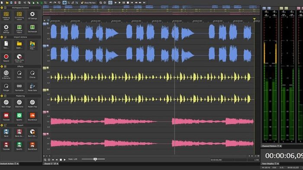Apply the Noise Gate effect
This screenshot has height=170, width=303.
(32, 87)
